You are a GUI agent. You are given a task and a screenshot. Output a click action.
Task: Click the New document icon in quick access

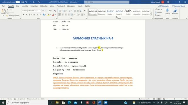[x=38, y=2]
